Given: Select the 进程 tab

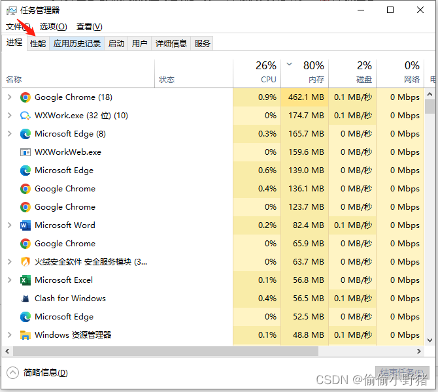Looking at the screenshot, I should (14, 42).
